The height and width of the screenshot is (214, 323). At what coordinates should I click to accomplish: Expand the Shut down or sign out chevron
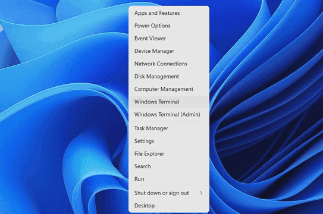pyautogui.click(x=201, y=193)
